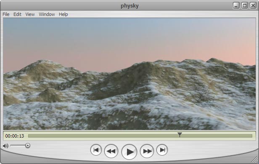Skip to the end of the movie
Screen dimensions: 259x164
click(x=162, y=150)
